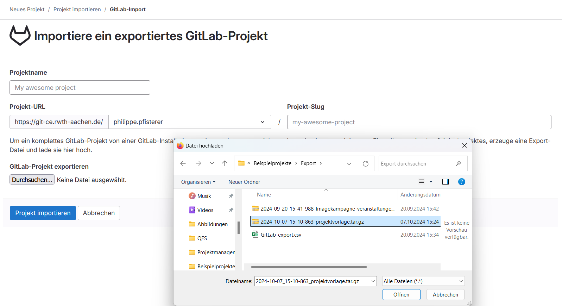Click the Öffnen button
The image size is (562, 306).
[401, 295]
